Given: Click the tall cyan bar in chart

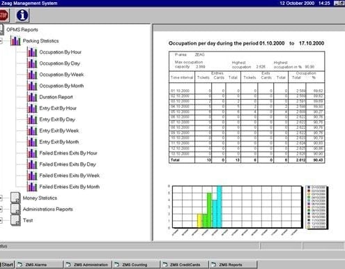Looking at the screenshot, I should pyautogui.click(x=220, y=206).
